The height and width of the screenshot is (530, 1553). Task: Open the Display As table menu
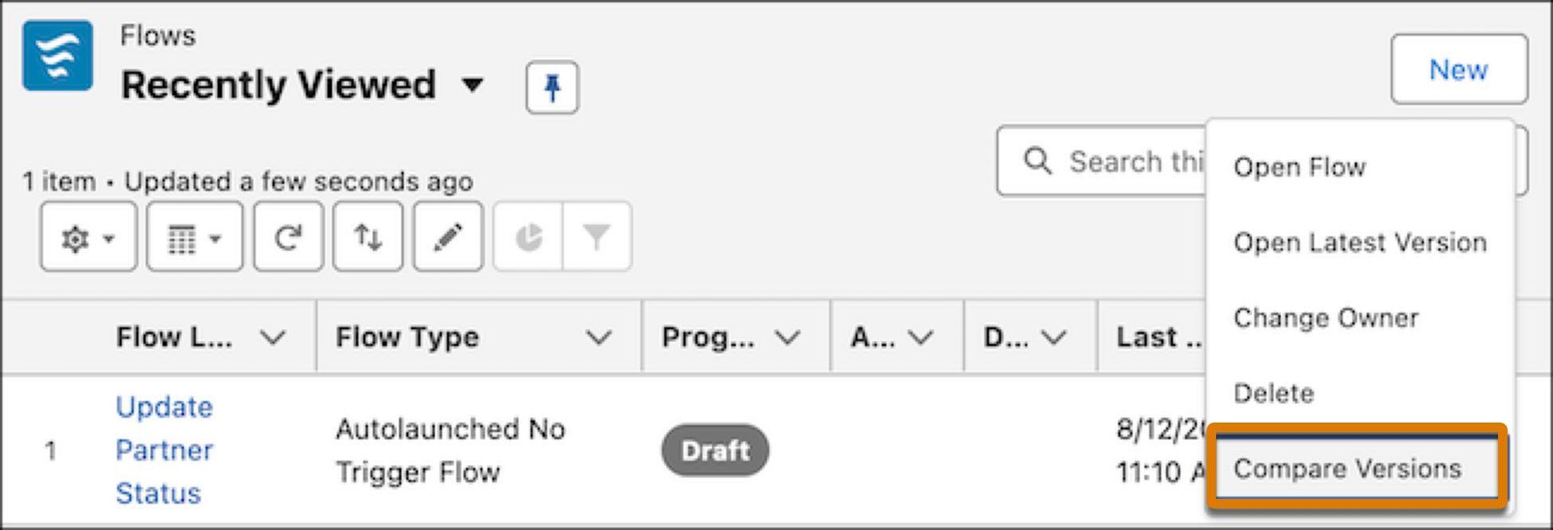coord(195,237)
